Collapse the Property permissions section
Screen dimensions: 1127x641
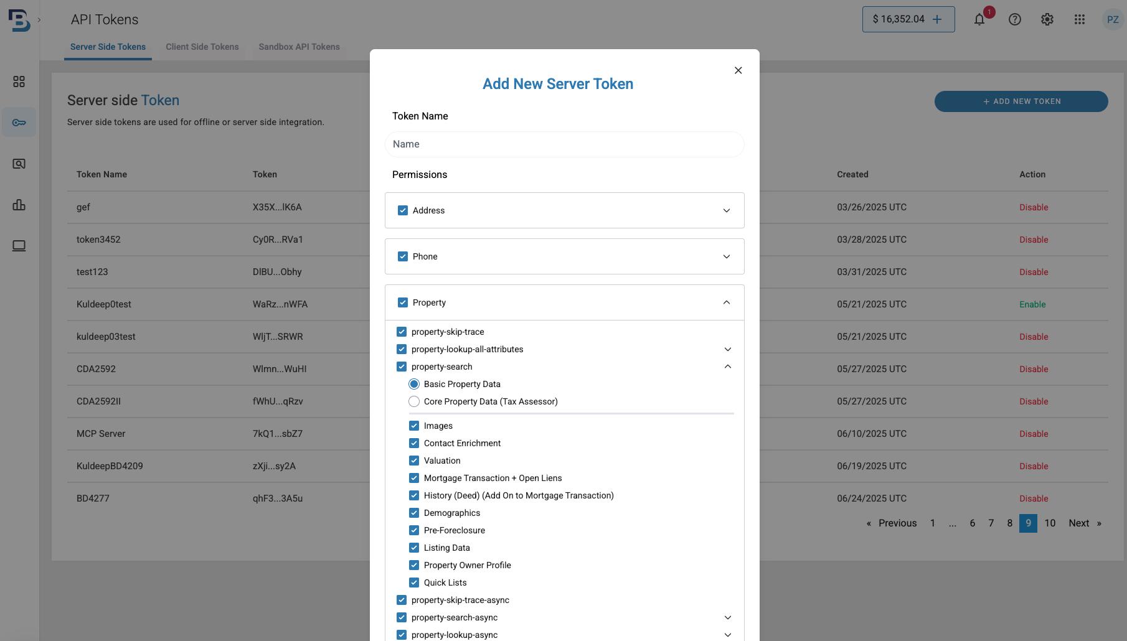pyautogui.click(x=727, y=302)
